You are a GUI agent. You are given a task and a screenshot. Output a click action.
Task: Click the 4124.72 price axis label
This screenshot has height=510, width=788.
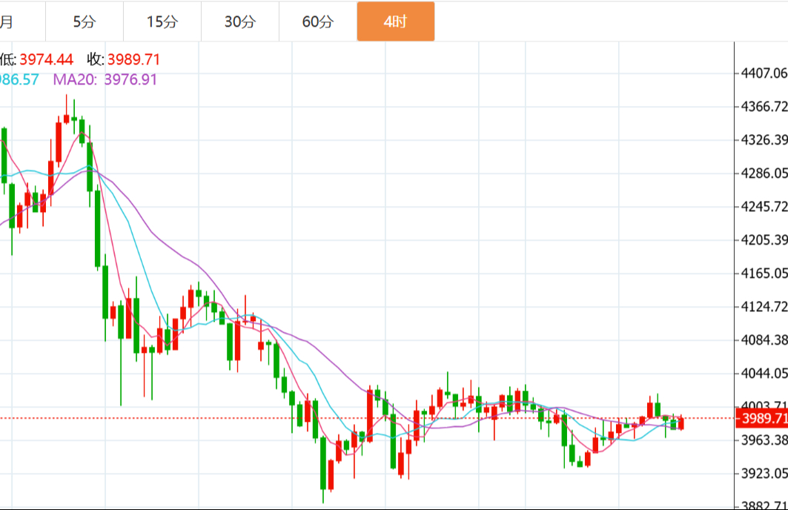(x=764, y=306)
